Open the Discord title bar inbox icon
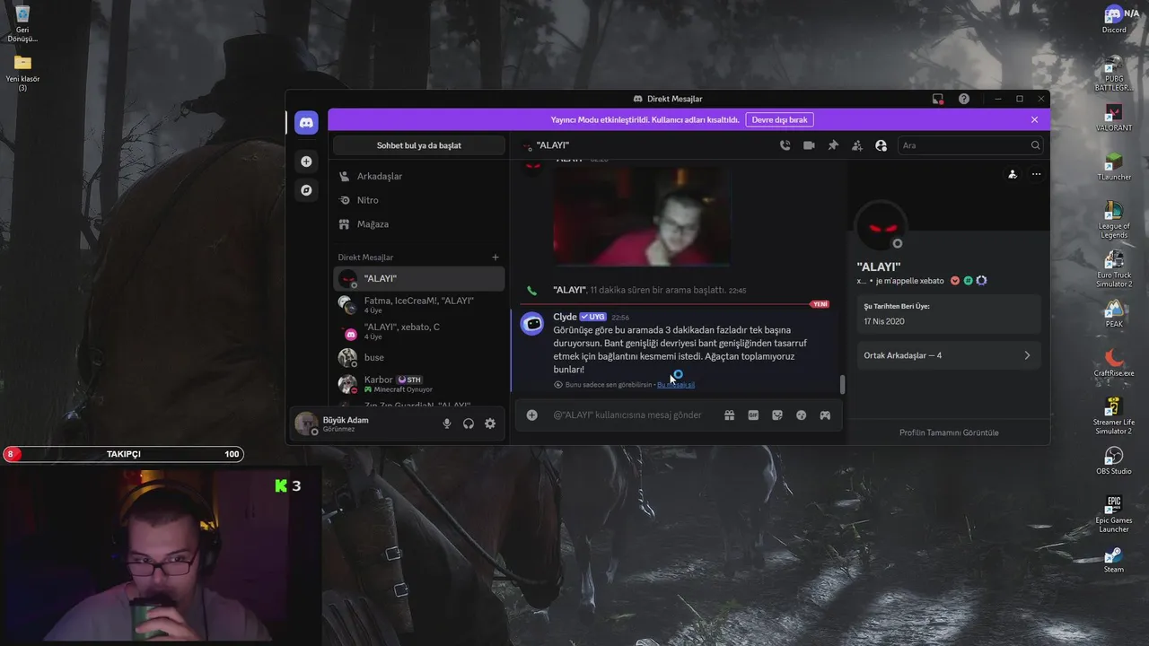 coord(938,99)
